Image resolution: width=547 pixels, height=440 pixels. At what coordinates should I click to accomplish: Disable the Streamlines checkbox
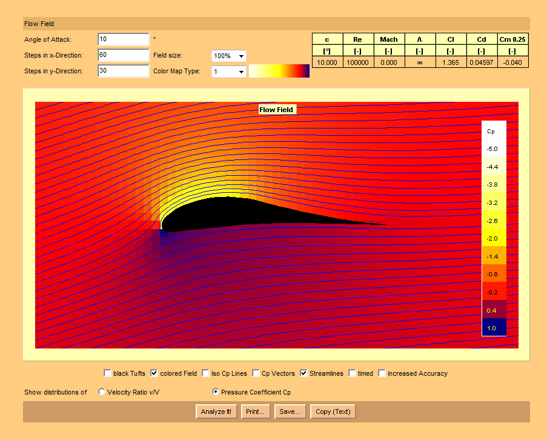coord(304,373)
